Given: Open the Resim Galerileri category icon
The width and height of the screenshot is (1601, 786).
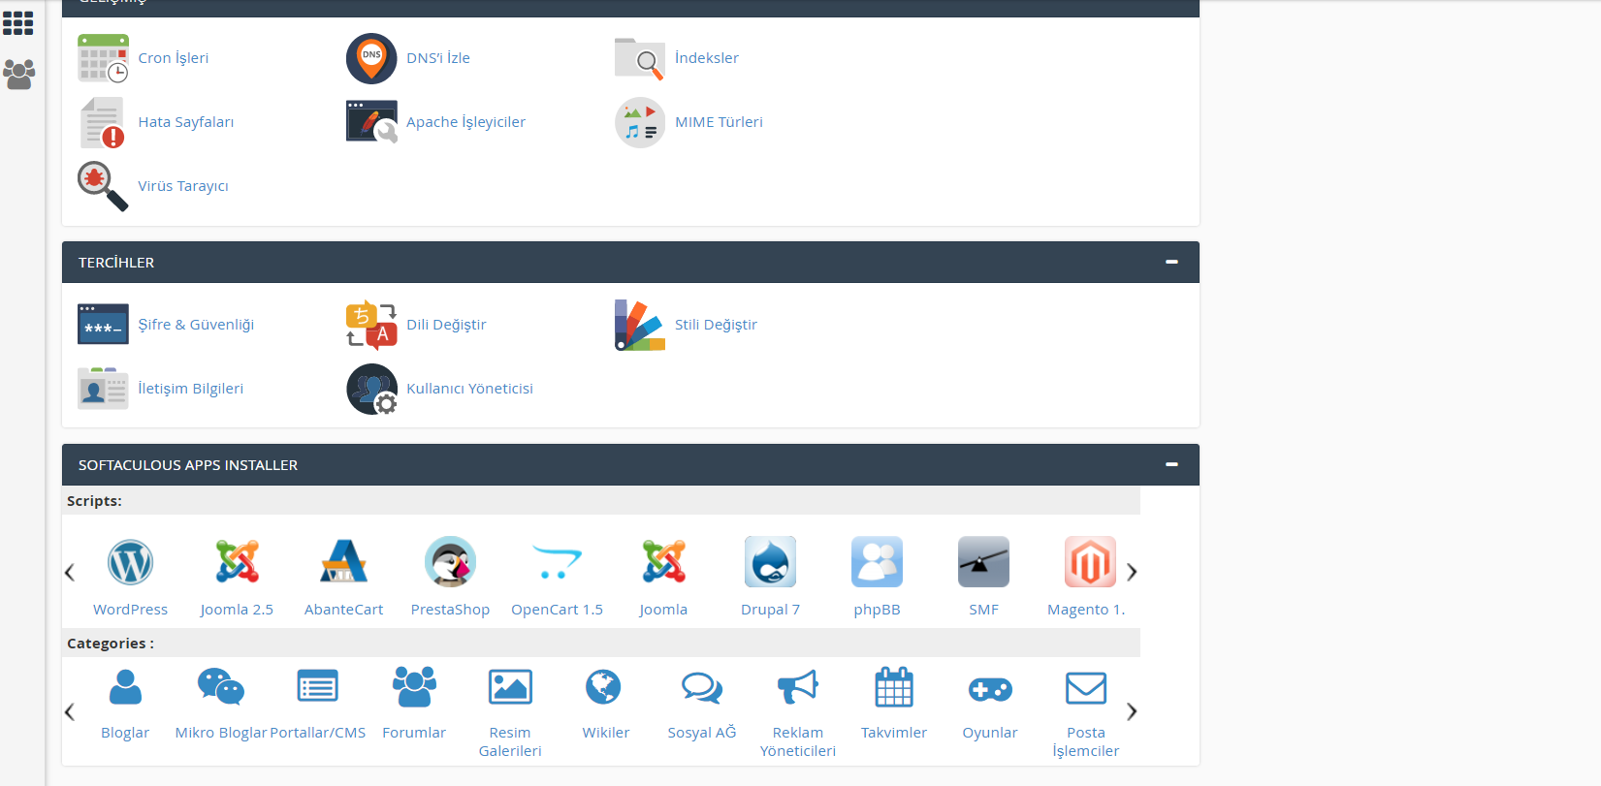Looking at the screenshot, I should pyautogui.click(x=510, y=687).
